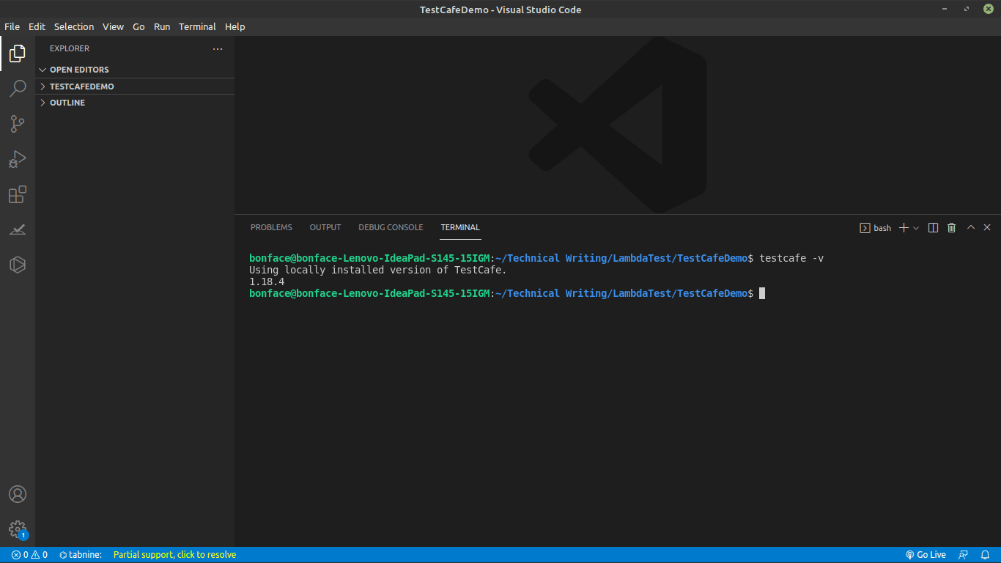1001x563 pixels.
Task: Open the Search view in the activity bar
Action: (17, 88)
